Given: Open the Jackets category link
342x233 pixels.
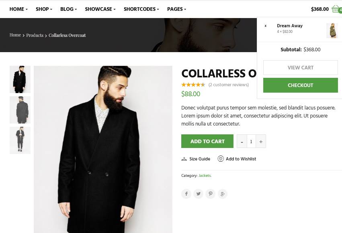Looking at the screenshot, I should click(205, 176).
